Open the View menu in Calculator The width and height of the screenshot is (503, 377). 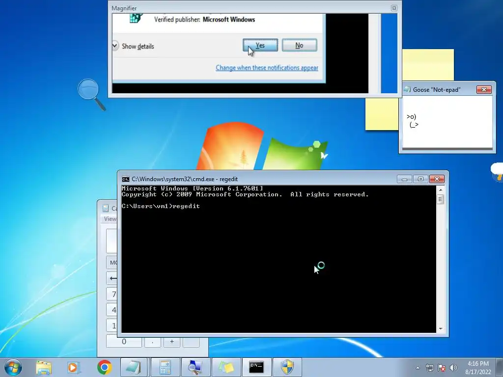[110, 218]
